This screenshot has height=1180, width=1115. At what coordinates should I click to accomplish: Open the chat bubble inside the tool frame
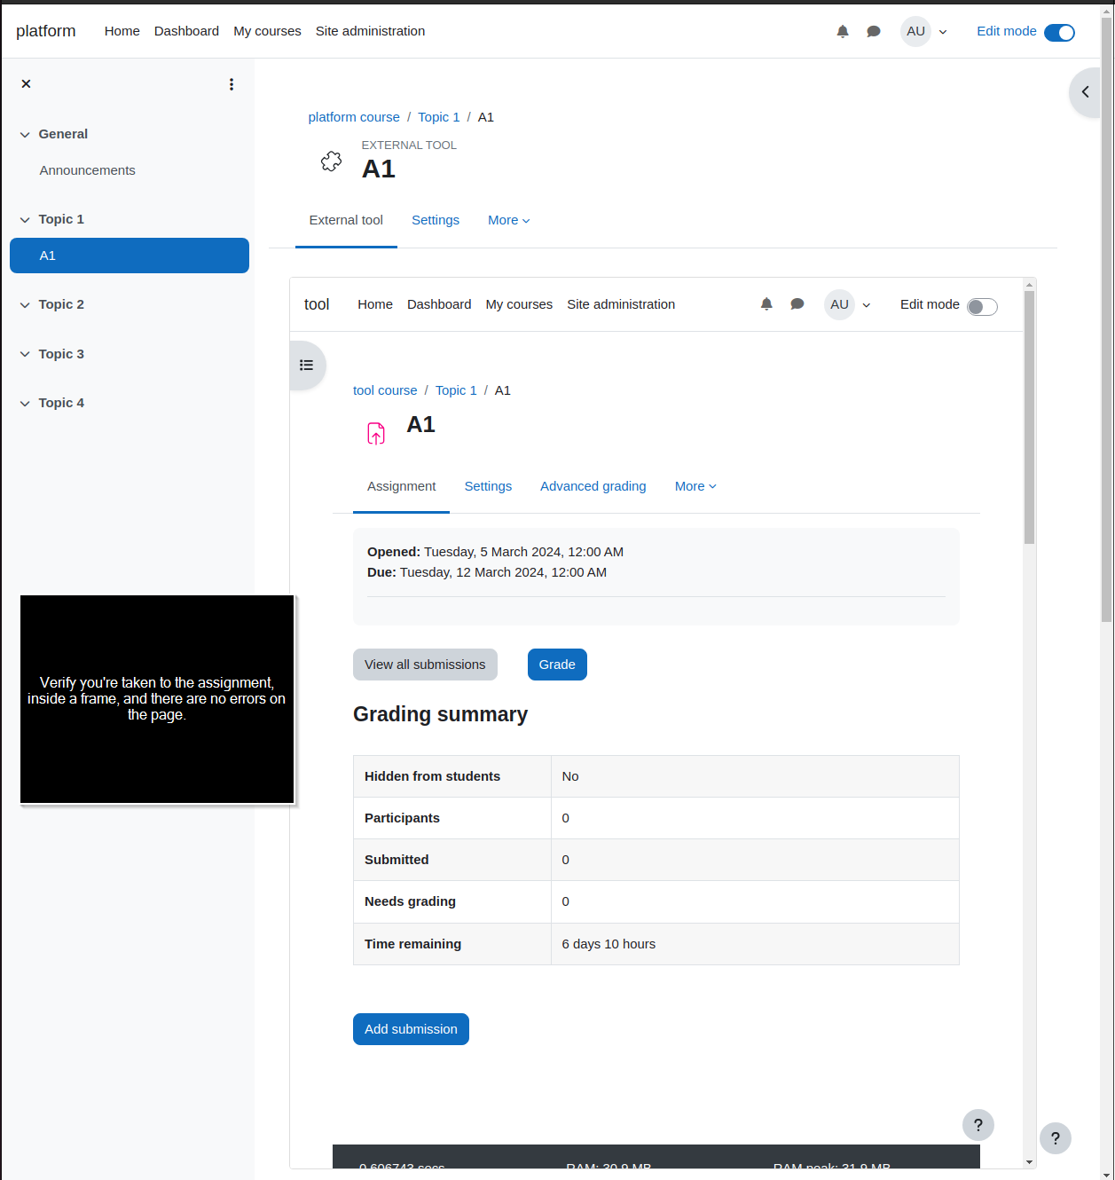(x=797, y=304)
